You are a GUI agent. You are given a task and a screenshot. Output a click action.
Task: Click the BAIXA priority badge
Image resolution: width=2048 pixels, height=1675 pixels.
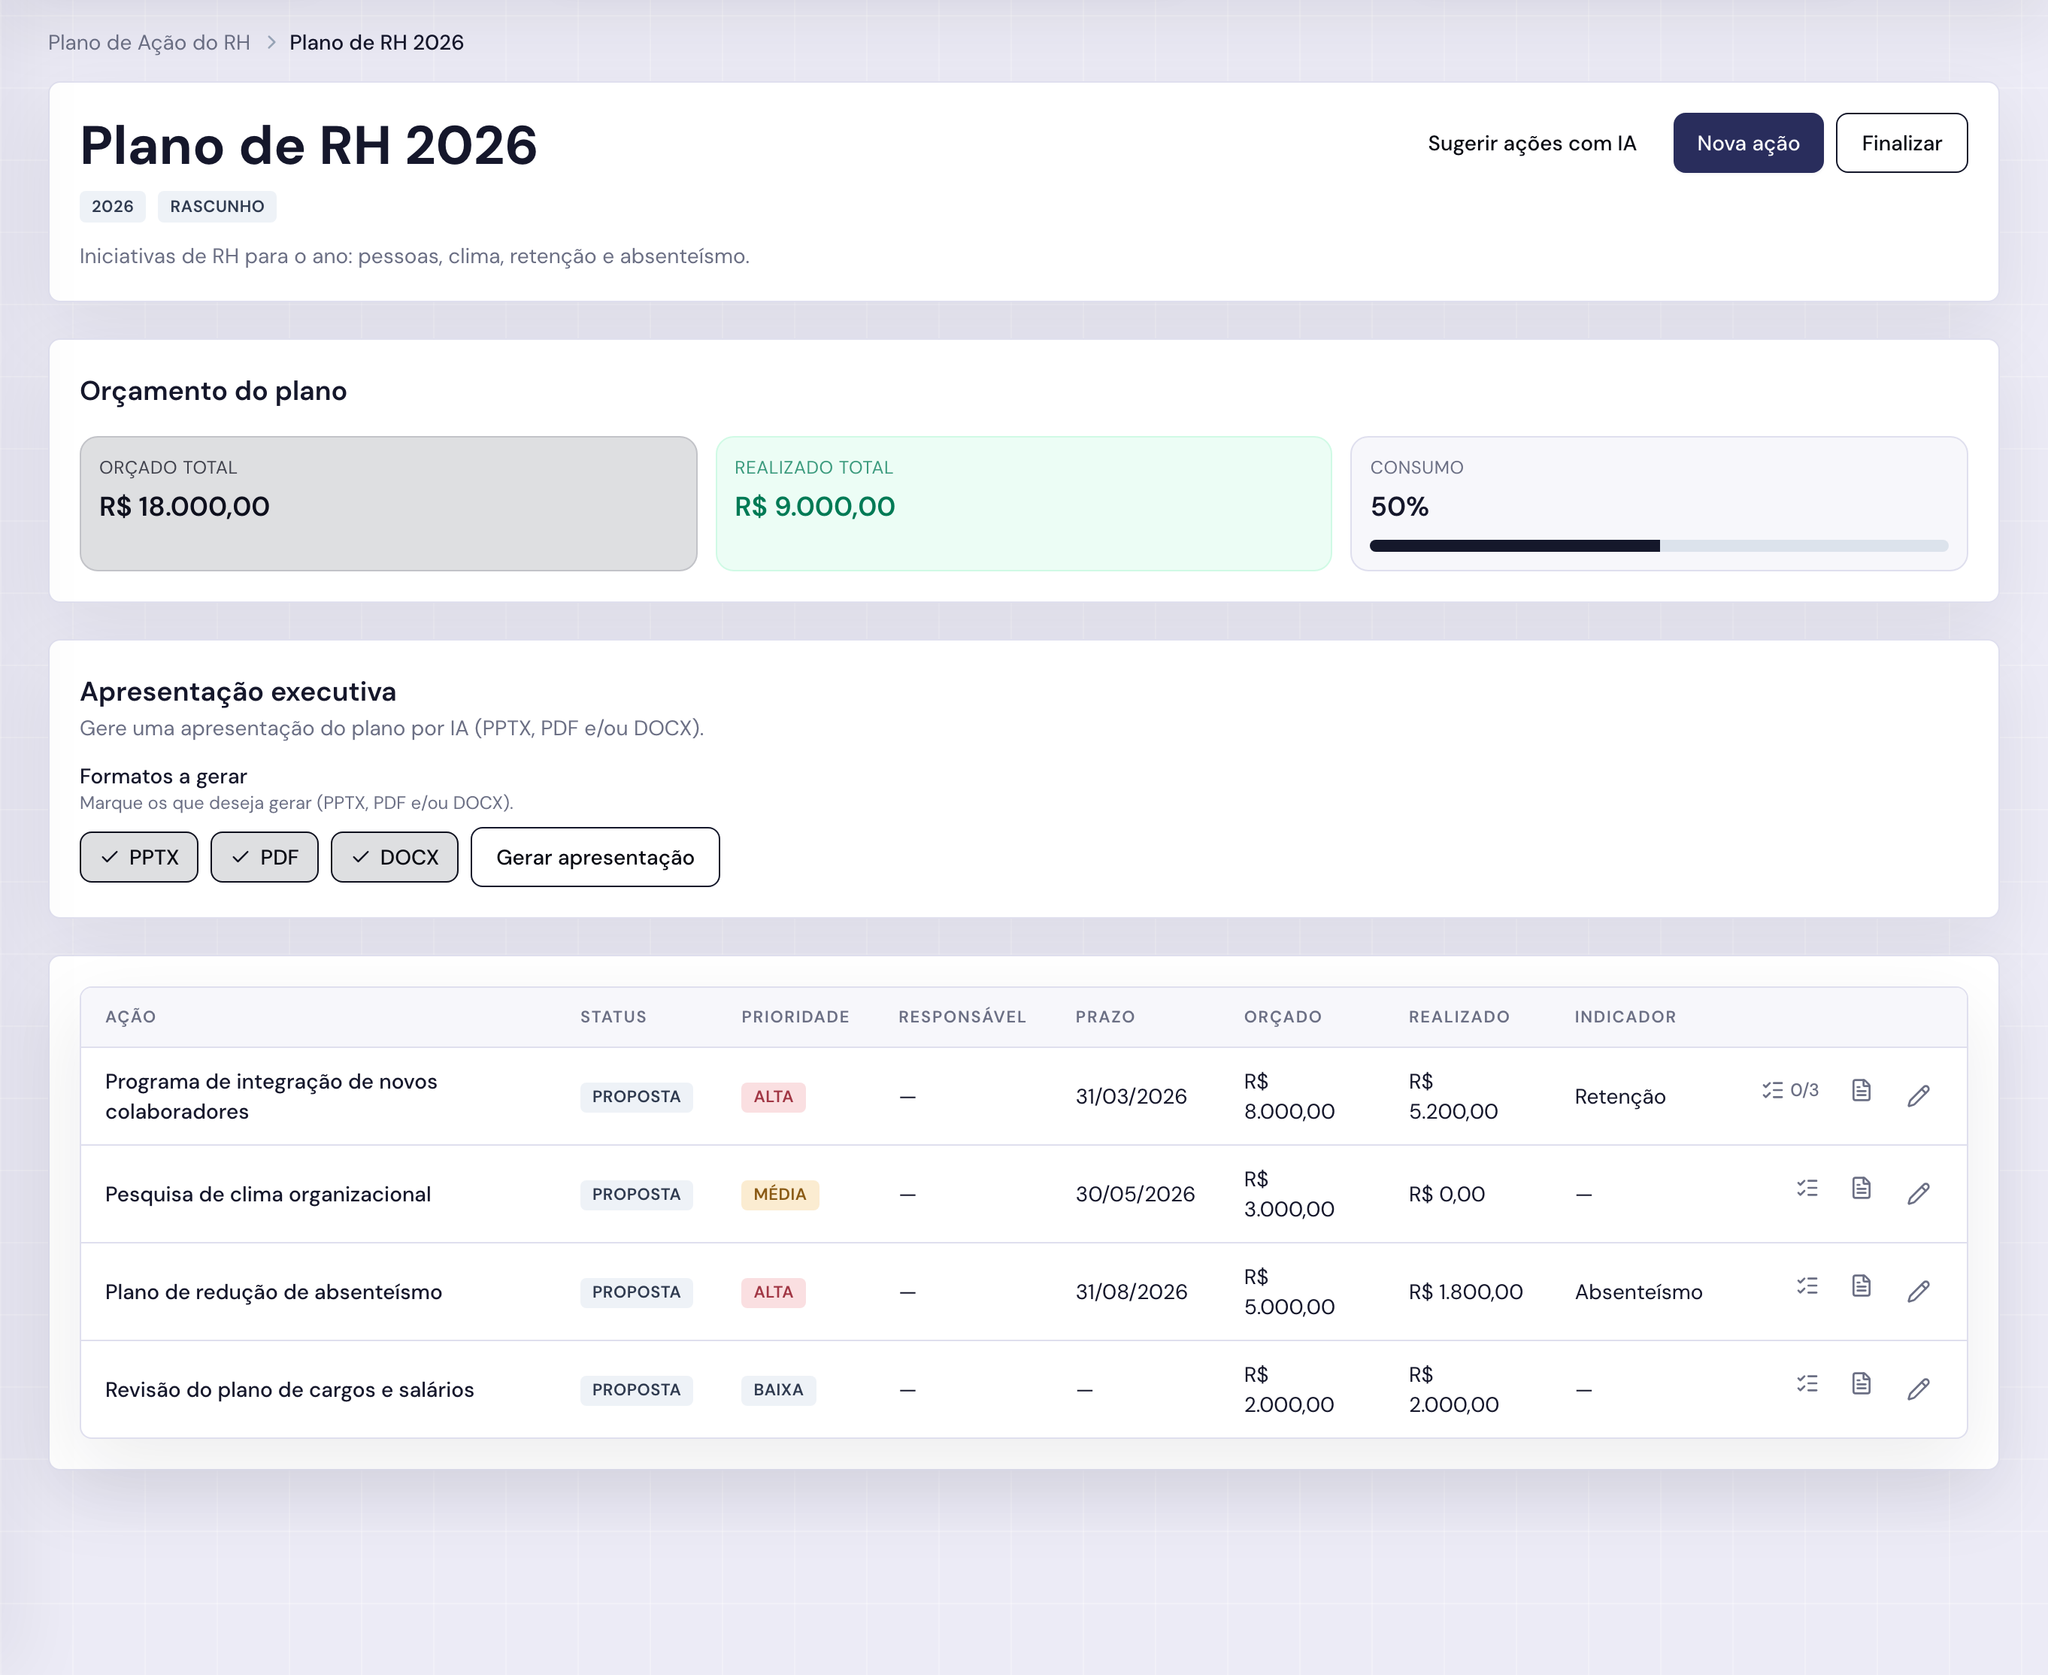pos(777,1389)
